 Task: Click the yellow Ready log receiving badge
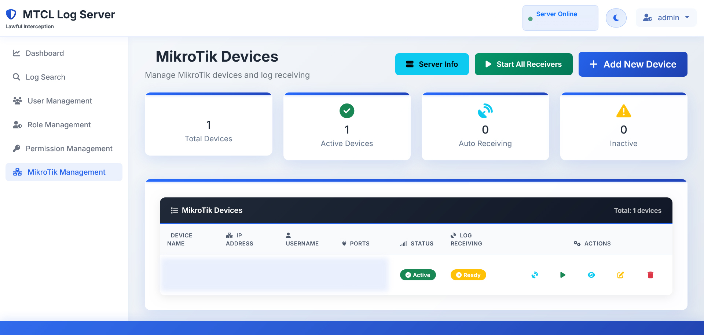click(x=468, y=275)
